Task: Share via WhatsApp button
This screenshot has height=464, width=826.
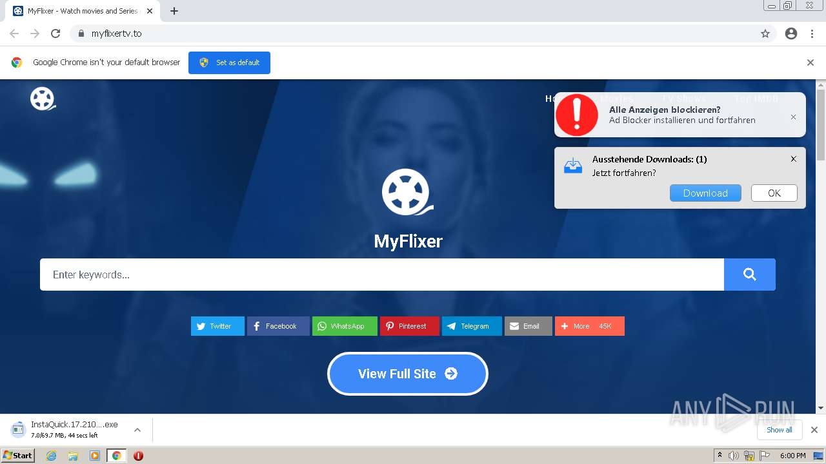Action: [345, 326]
